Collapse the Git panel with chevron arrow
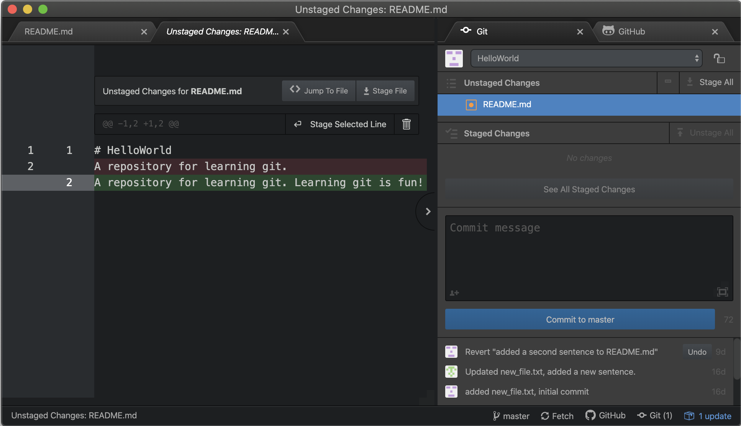The width and height of the screenshot is (741, 426). click(428, 211)
